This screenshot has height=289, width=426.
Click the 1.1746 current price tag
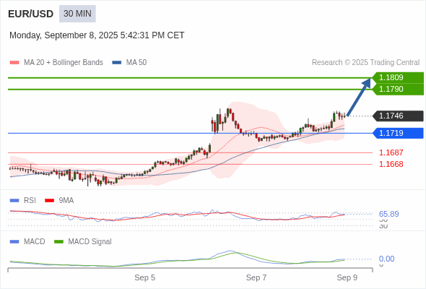[398, 116]
